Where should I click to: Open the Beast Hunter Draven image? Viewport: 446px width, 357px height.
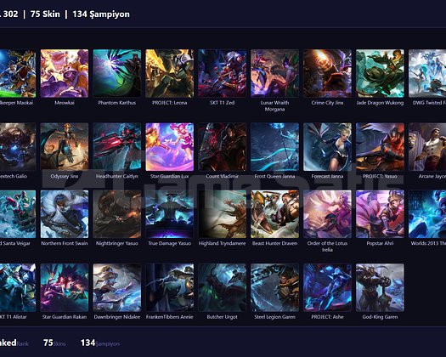274,214
